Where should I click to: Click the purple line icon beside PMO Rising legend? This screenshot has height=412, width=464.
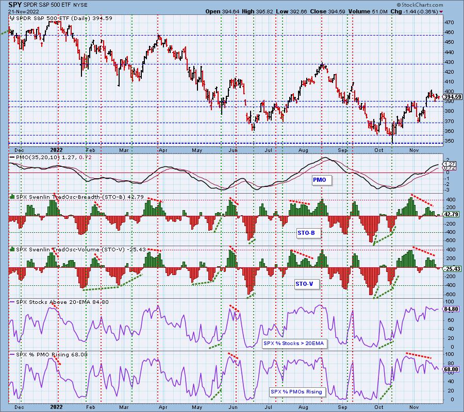pos(12,355)
